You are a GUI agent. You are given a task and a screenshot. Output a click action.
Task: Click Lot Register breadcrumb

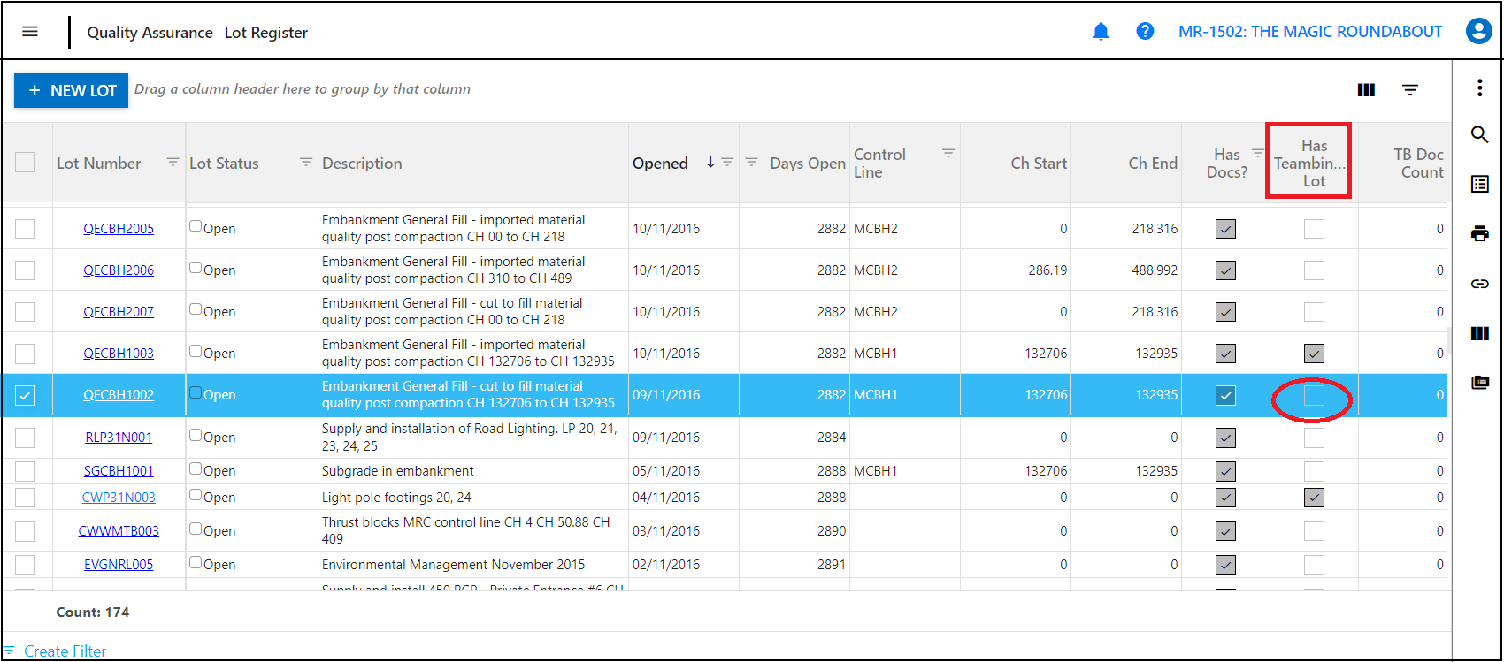click(266, 33)
